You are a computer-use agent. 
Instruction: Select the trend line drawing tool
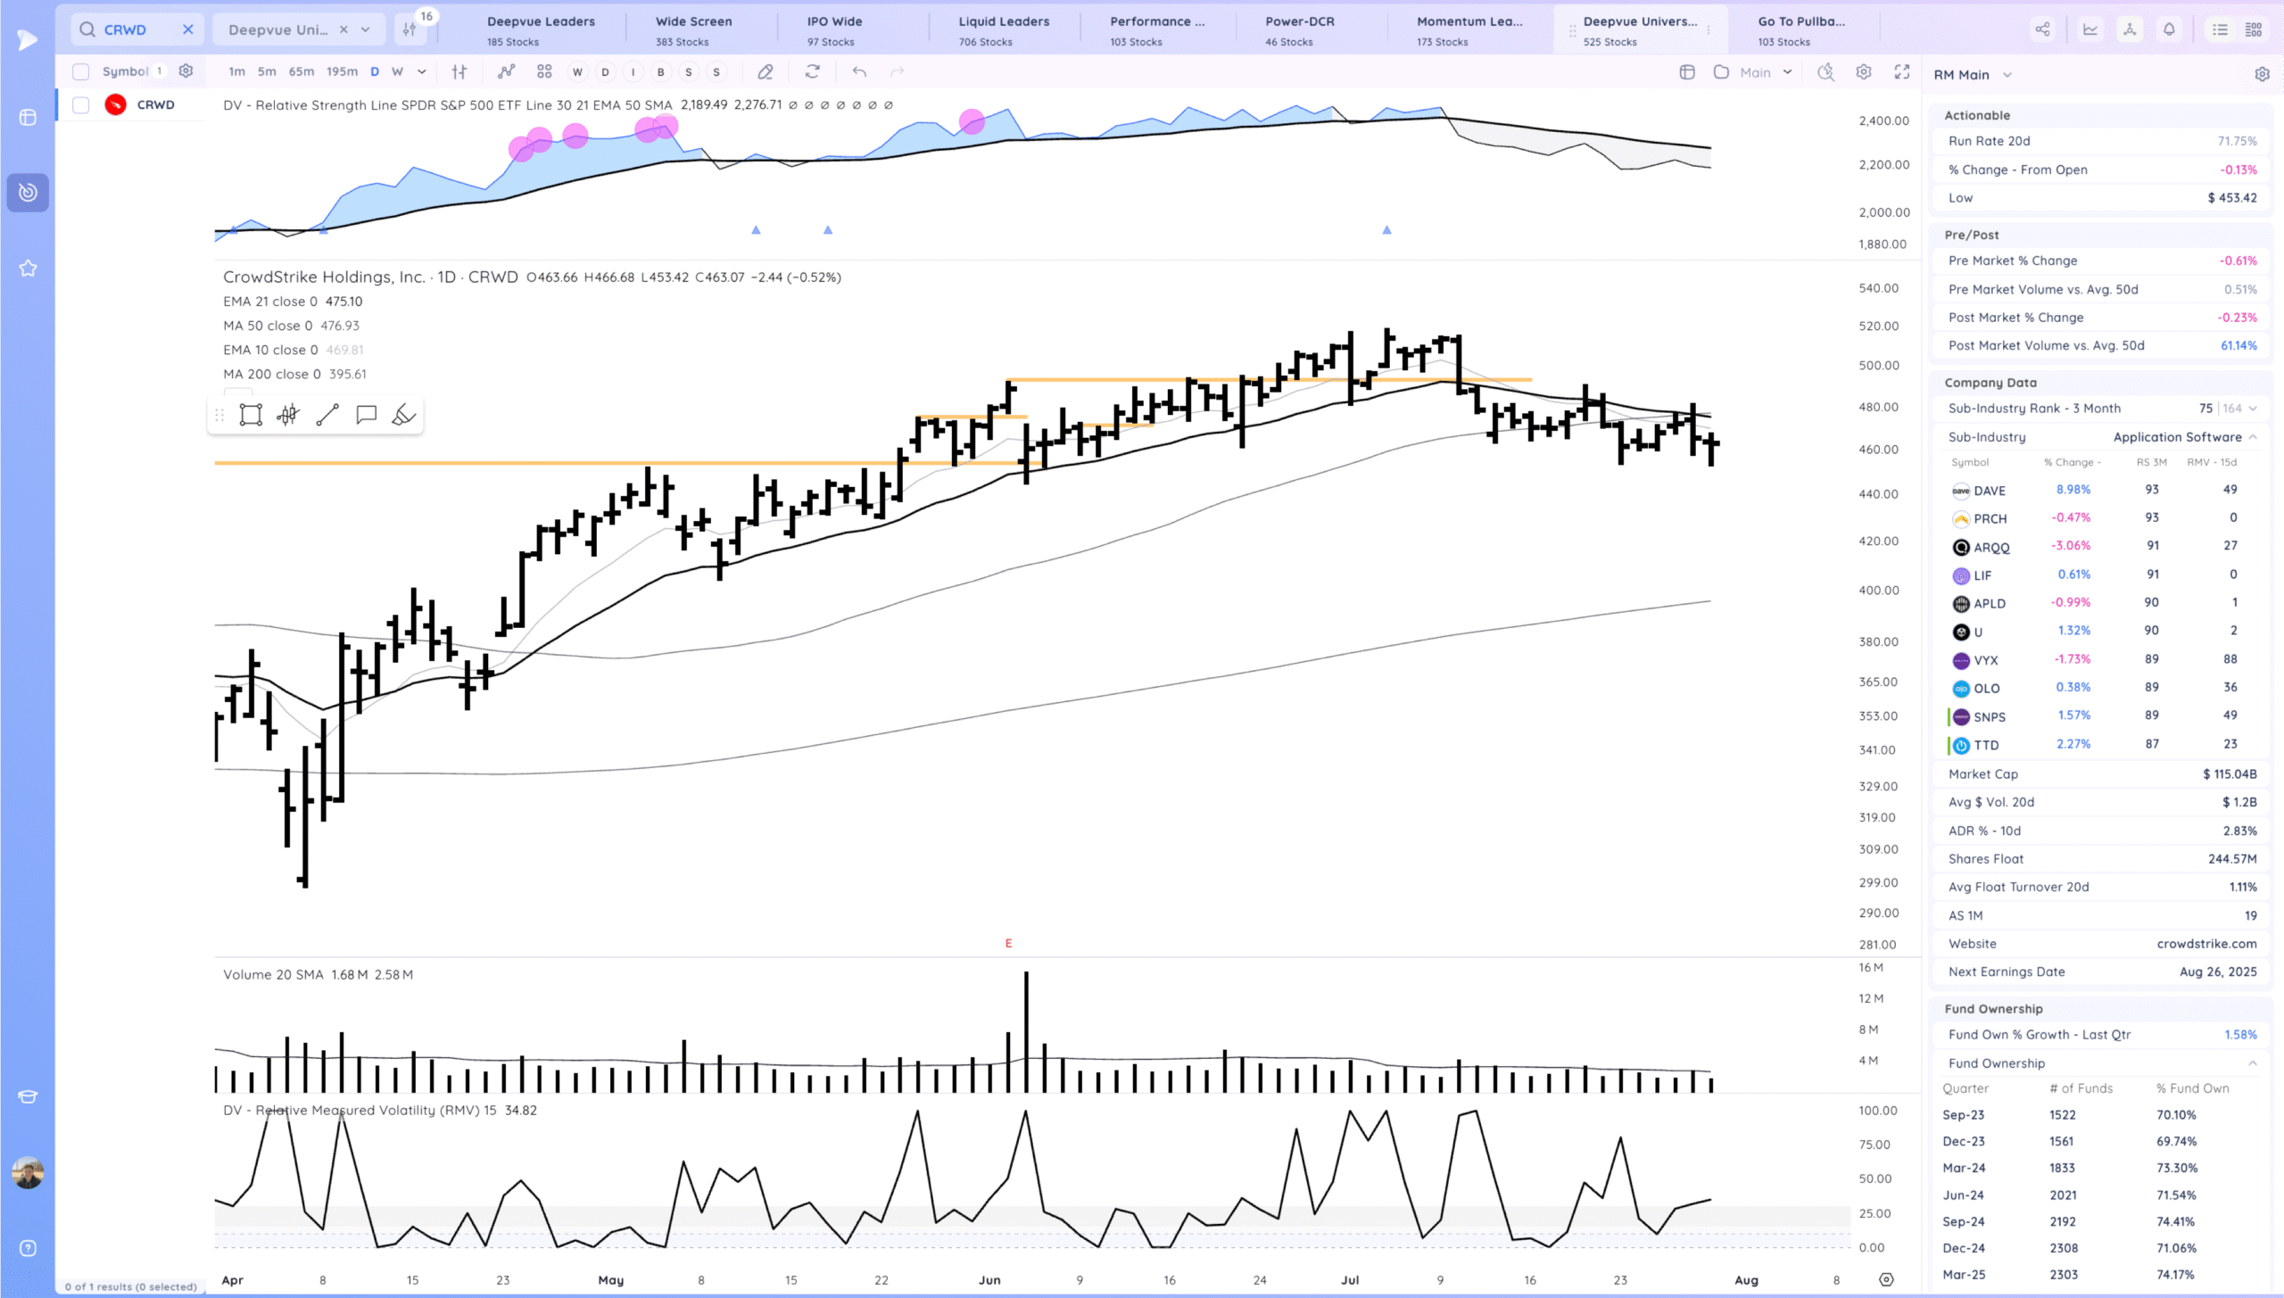pos(327,415)
